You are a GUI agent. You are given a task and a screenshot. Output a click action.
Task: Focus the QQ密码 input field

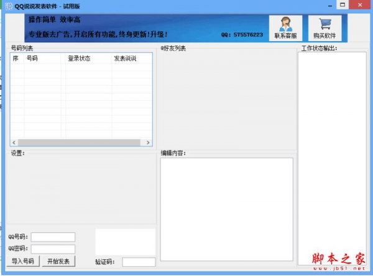tap(53, 249)
